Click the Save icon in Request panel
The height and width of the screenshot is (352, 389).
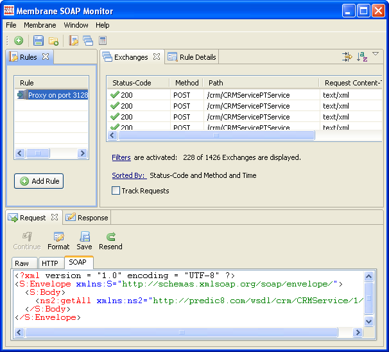(85, 236)
